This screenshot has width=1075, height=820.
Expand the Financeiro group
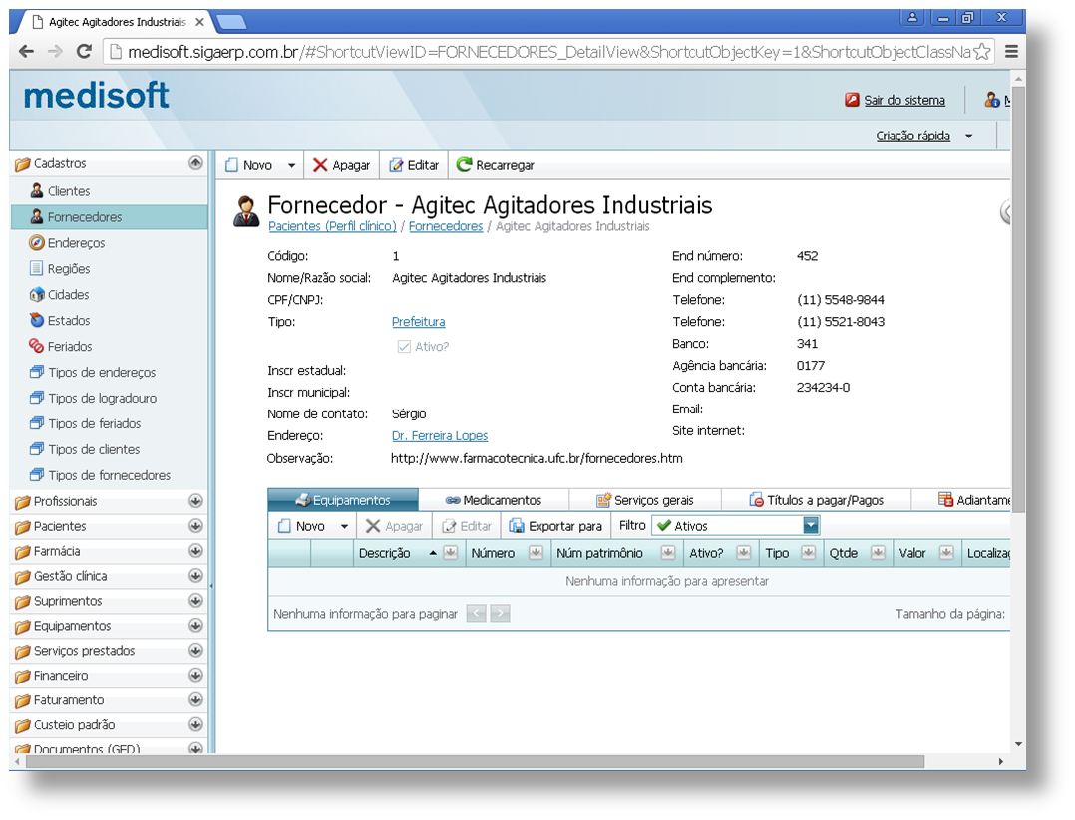(x=196, y=675)
